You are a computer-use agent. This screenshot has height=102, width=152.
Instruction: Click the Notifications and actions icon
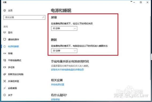[5, 39]
